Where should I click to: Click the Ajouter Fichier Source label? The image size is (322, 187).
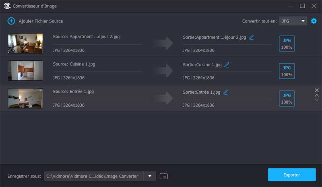[x=41, y=21]
